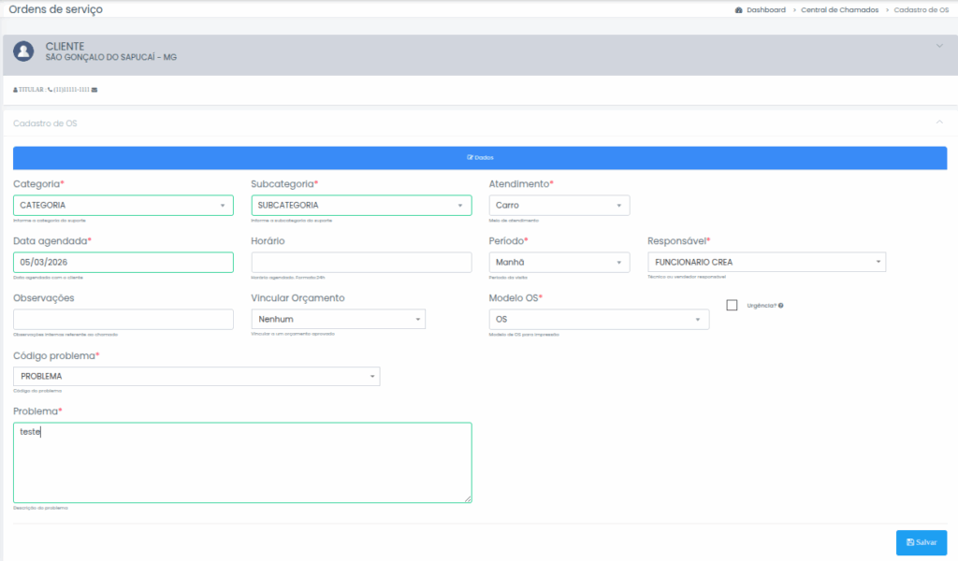Expand the Atendimento dropdown showing Carro
958x561 pixels.
[x=559, y=205]
